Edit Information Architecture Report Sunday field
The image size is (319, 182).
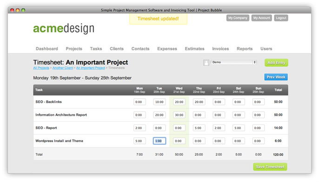click(x=259, y=115)
